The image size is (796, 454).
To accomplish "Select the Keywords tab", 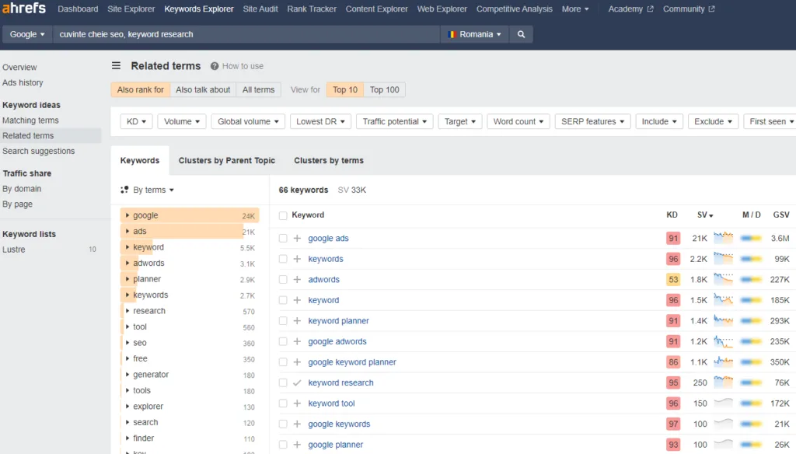I will (140, 160).
